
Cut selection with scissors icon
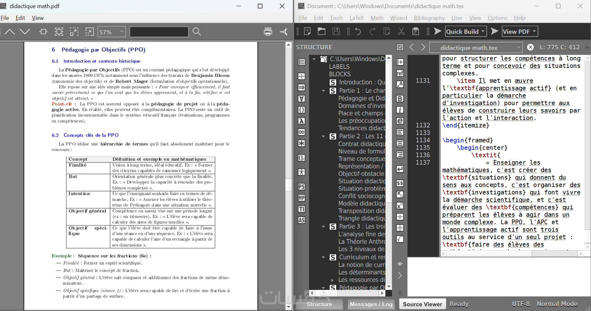click(401, 31)
